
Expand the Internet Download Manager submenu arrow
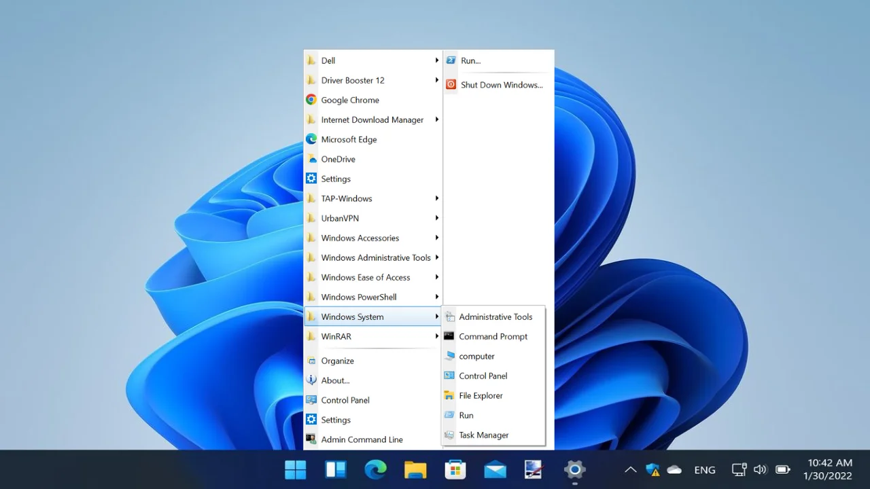coord(437,120)
